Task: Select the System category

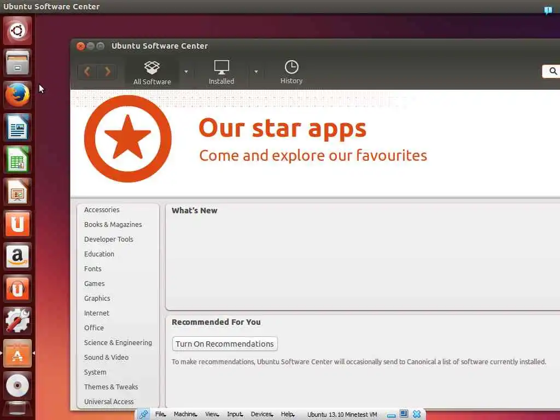Action: [x=95, y=372]
